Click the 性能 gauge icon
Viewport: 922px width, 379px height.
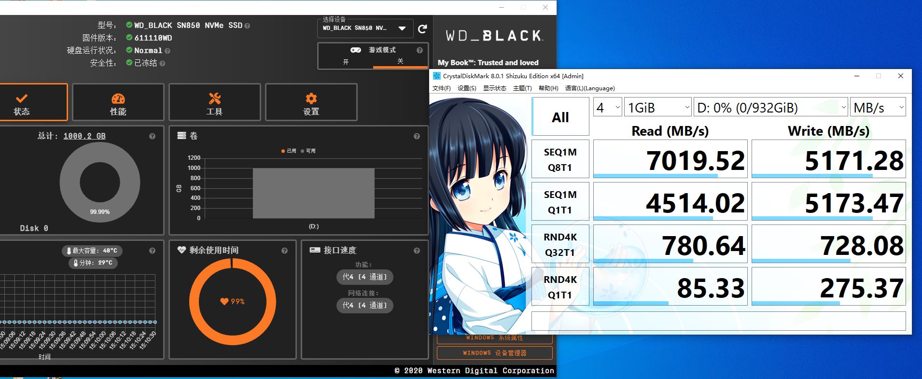click(118, 98)
